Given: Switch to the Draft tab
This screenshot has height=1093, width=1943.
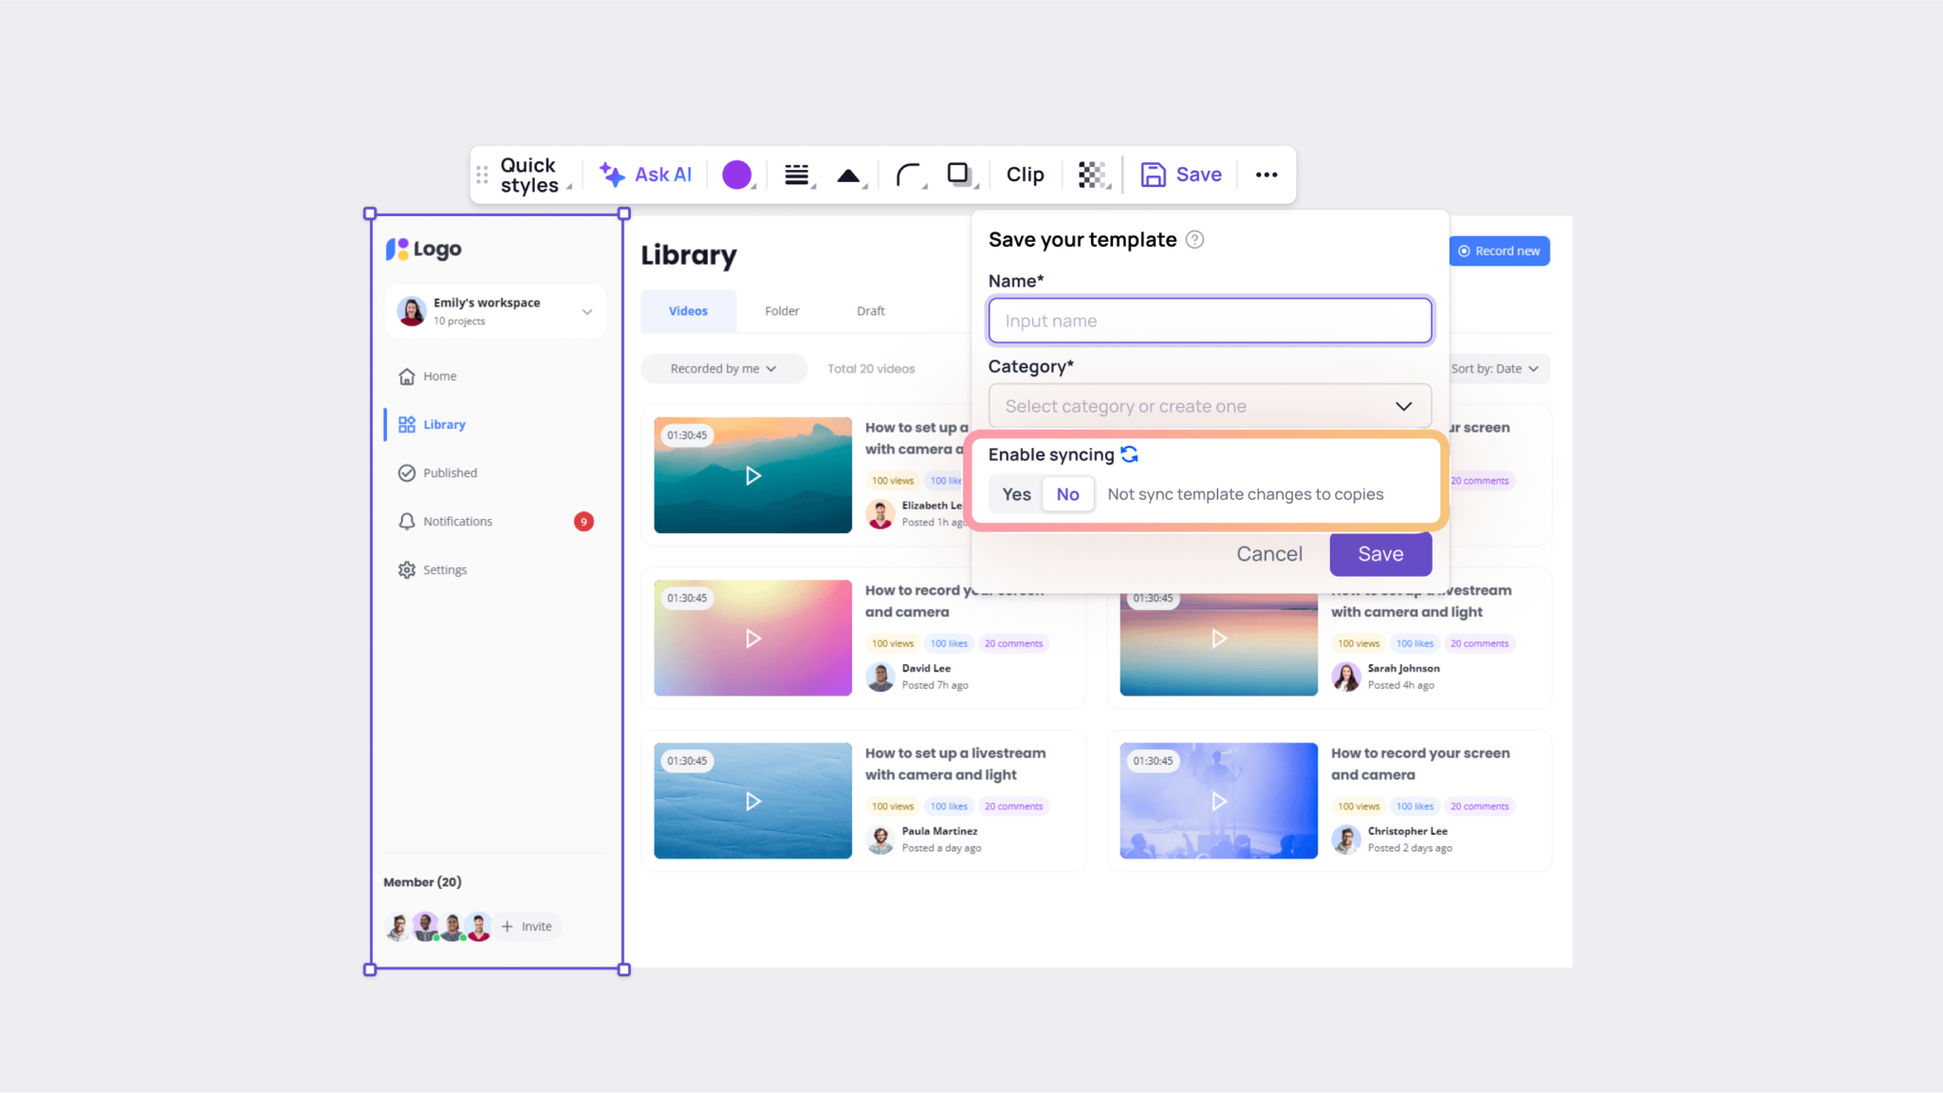Looking at the screenshot, I should pyautogui.click(x=869, y=310).
